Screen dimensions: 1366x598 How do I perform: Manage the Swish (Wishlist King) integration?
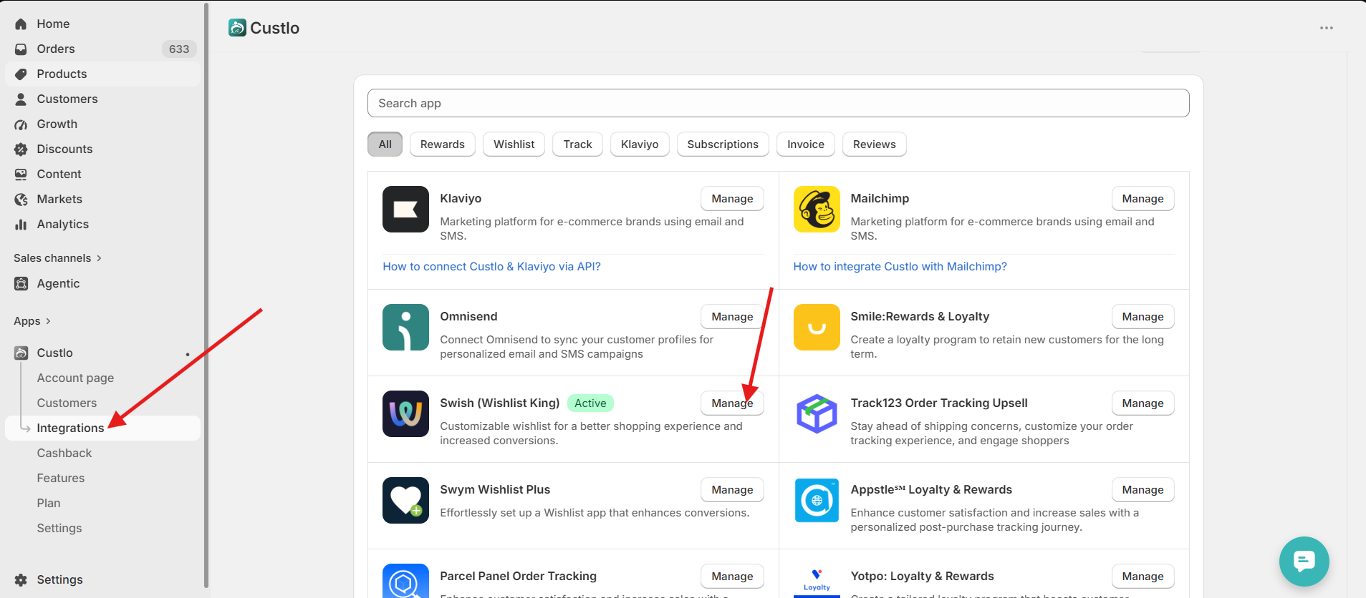tap(732, 403)
